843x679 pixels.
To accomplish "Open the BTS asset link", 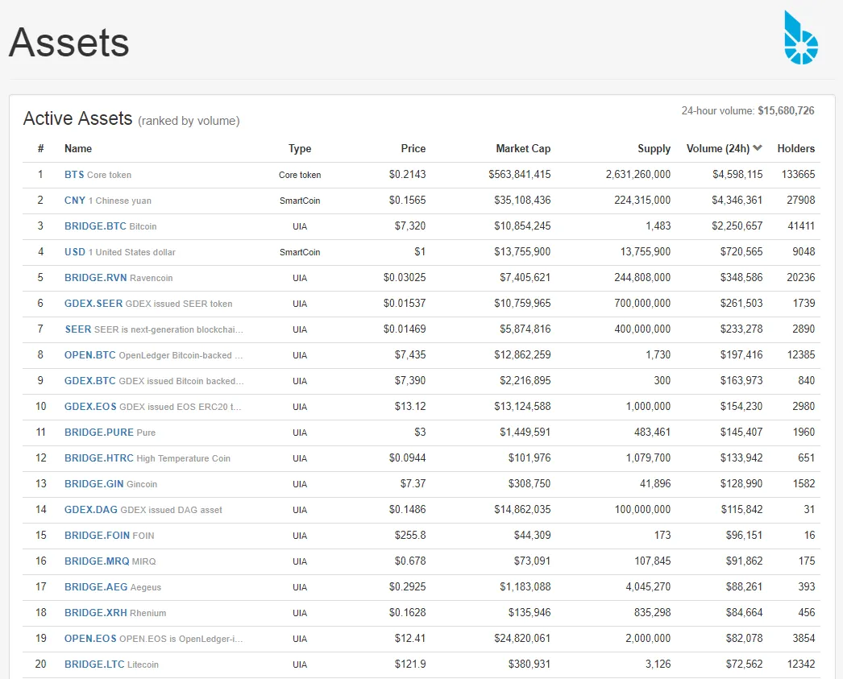I will pos(74,175).
